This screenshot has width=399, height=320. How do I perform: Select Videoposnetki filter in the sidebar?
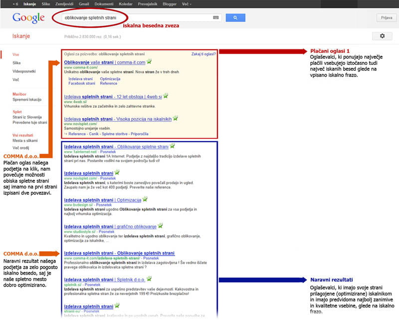[24, 71]
